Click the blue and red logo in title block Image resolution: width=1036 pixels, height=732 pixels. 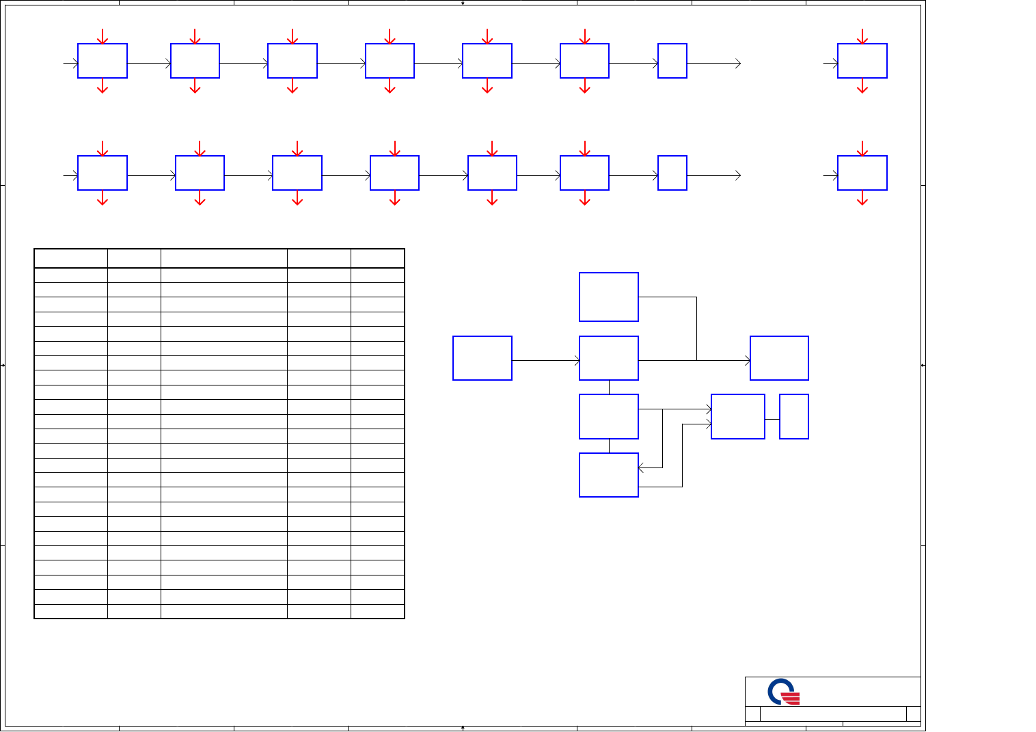tap(784, 692)
